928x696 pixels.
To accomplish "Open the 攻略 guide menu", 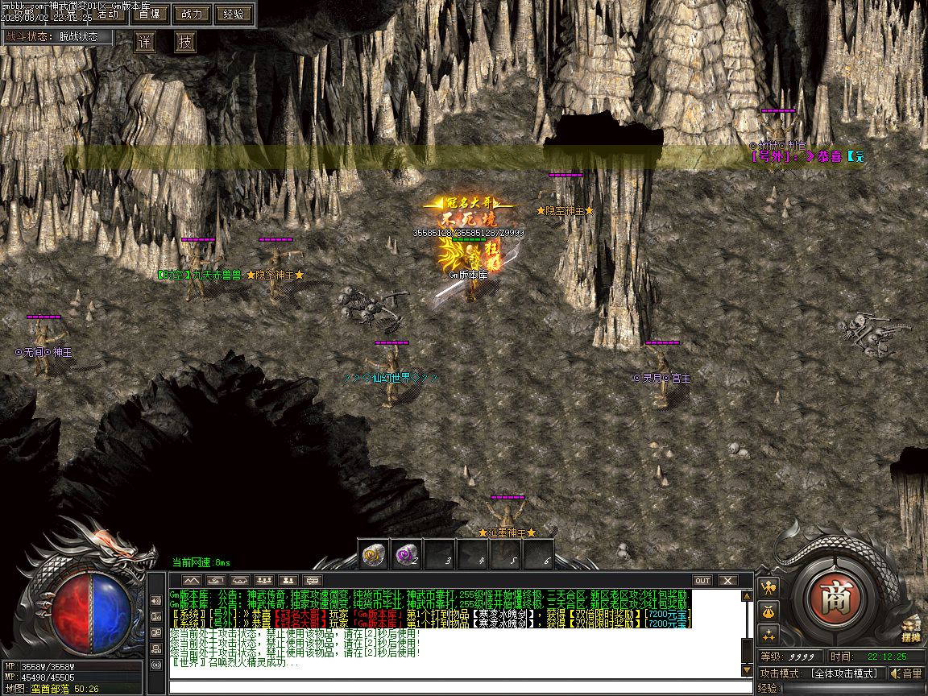I will click(23, 14).
